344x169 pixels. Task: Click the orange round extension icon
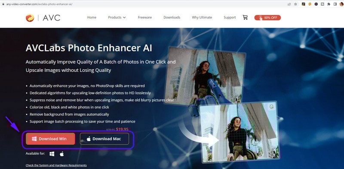[310, 4]
